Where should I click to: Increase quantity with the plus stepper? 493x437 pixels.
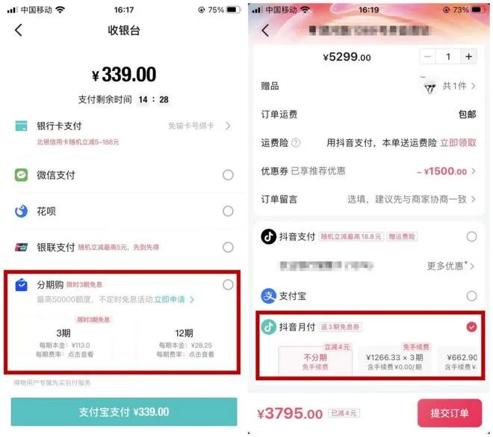pos(468,57)
